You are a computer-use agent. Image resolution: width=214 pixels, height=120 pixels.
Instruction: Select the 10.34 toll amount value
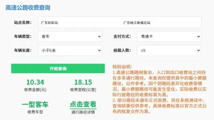(35, 82)
